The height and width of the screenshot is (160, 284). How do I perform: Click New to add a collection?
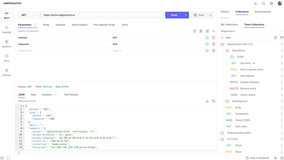point(226,38)
